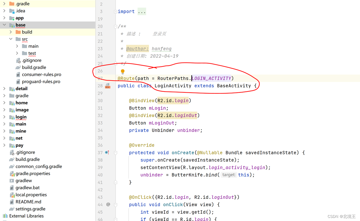This screenshot has width=360, height=221.
Task: Click the local.properties file icon
Action: (12, 195)
